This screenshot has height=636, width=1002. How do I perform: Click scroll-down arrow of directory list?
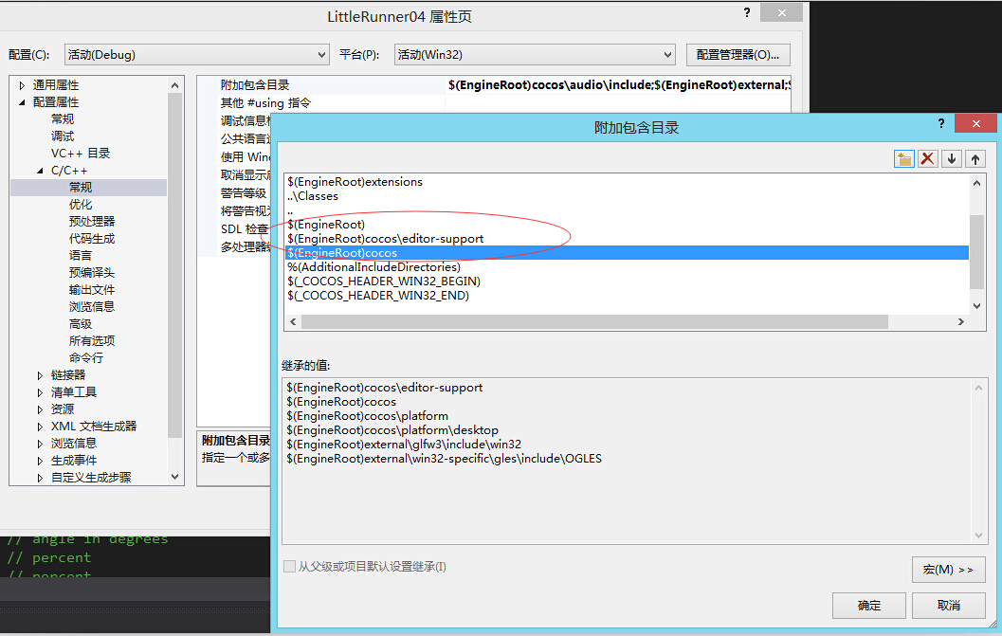click(976, 306)
